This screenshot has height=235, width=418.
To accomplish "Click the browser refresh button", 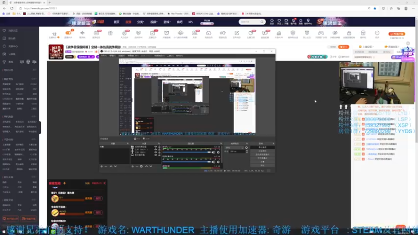I will (x=11, y=8).
